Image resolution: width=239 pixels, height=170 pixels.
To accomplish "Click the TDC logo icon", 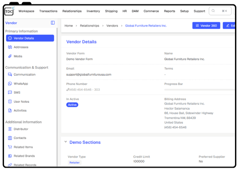I will click(9, 11).
